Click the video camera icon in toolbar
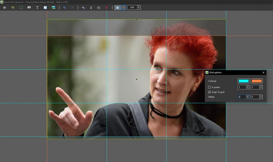Image resolution: width=273 pixels, height=162 pixels. (x=5, y=8)
